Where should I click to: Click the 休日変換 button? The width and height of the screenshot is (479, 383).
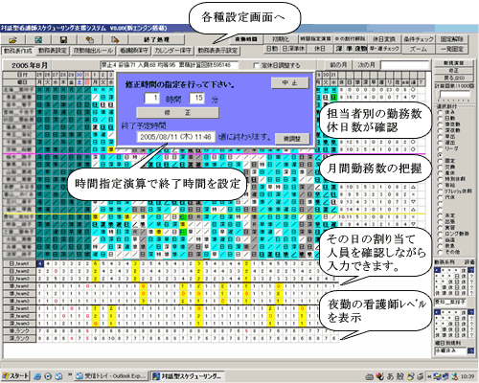pyautogui.click(x=384, y=39)
